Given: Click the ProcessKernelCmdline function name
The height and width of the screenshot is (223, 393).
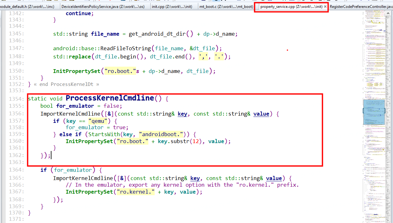Looking at the screenshot, I should tap(110, 98).
